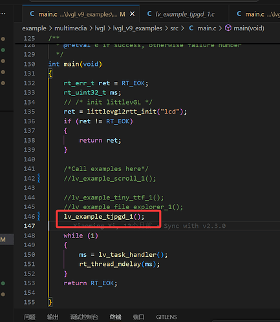This screenshot has height=322, width=280.
Task: Open the 问题 (Problems) panel tab
Action: [30, 317]
